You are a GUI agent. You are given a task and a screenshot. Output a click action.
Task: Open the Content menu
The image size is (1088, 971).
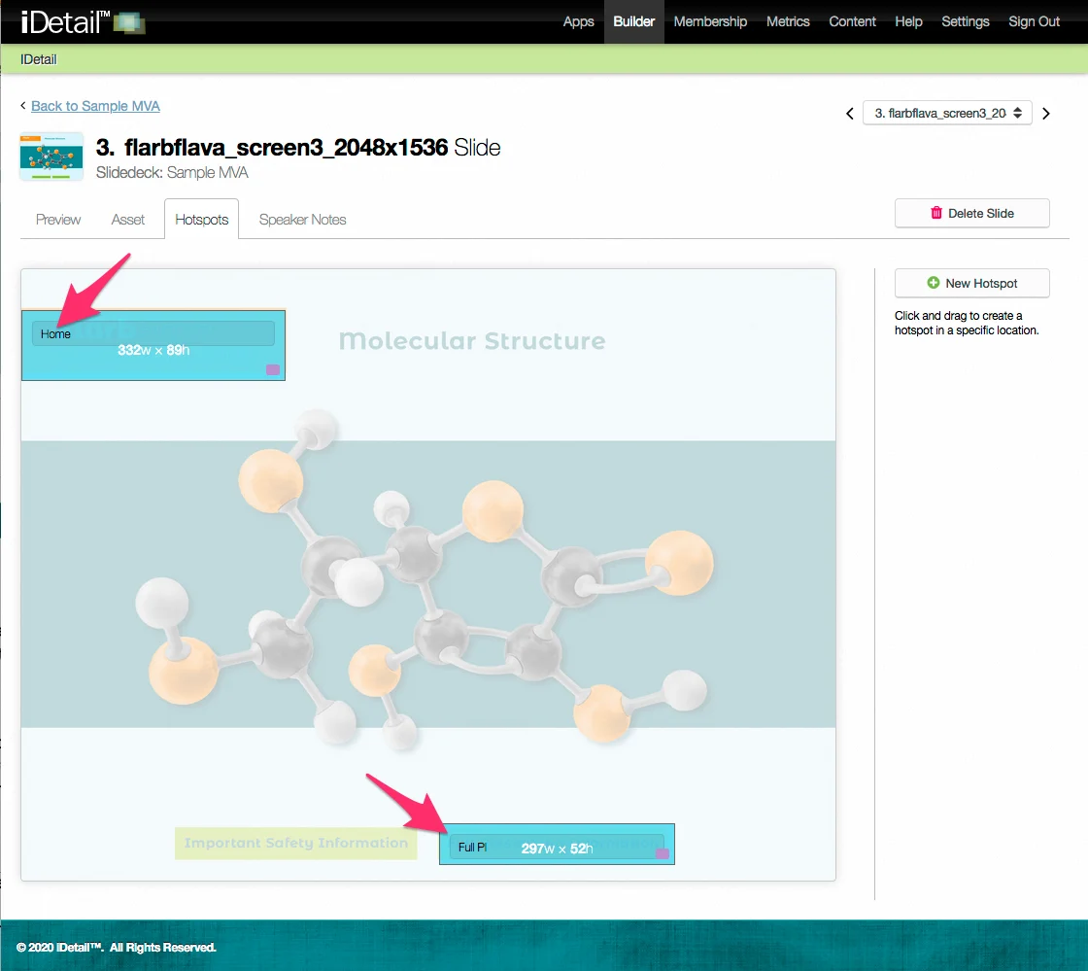click(x=852, y=21)
